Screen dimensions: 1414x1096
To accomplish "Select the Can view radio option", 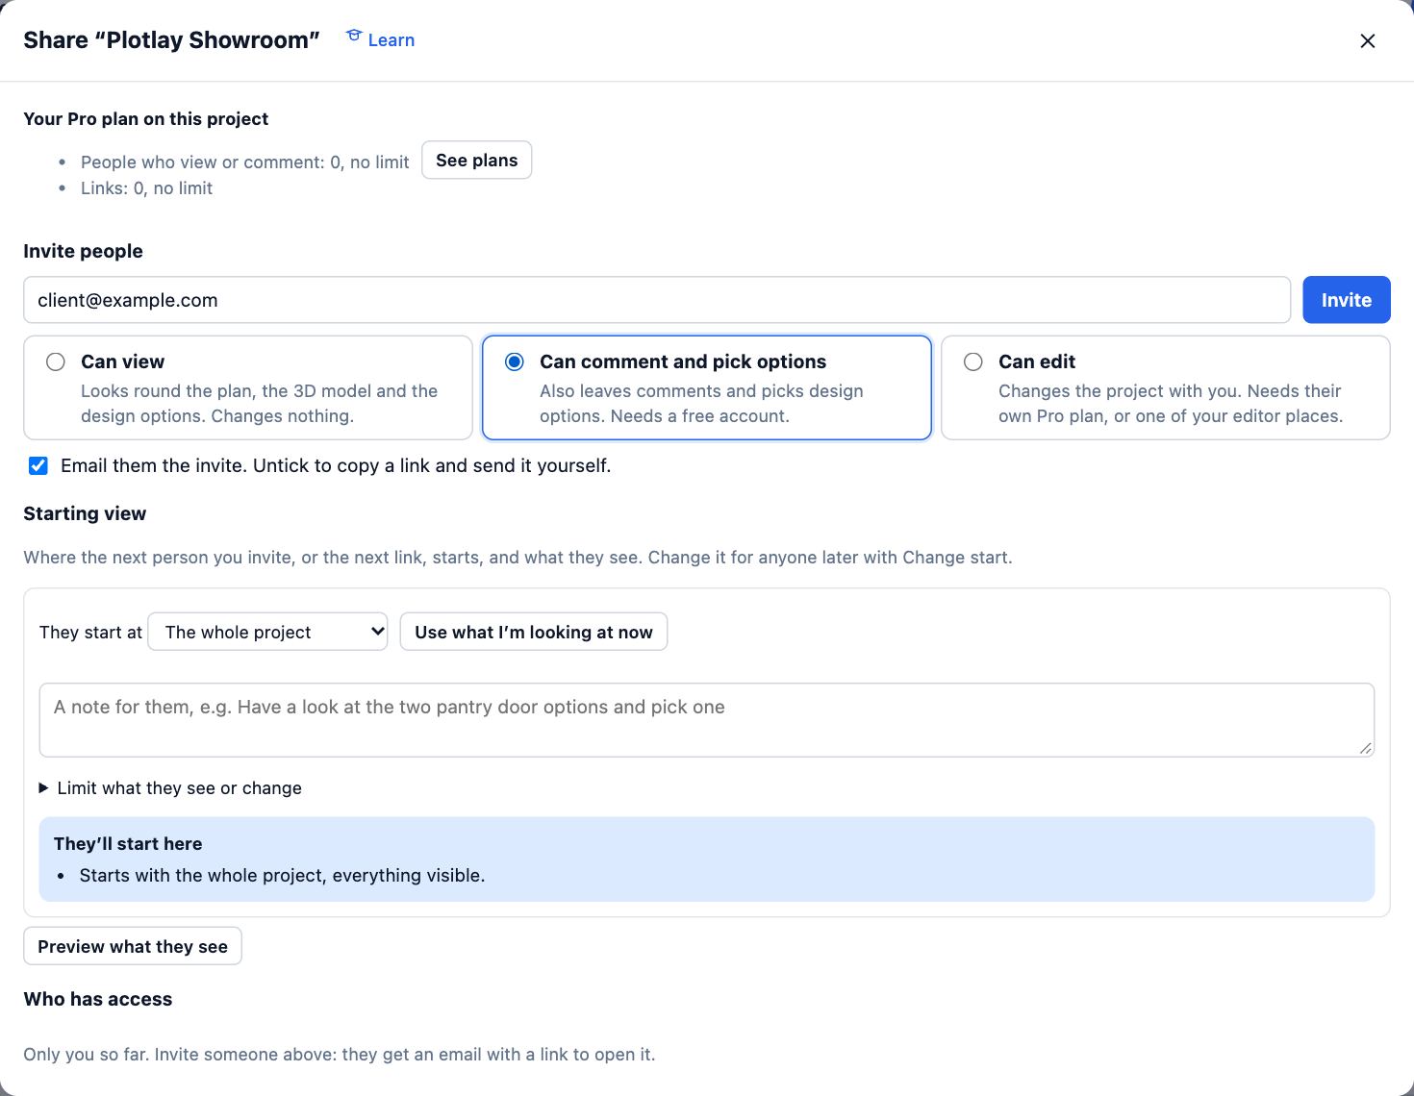I will (x=56, y=361).
